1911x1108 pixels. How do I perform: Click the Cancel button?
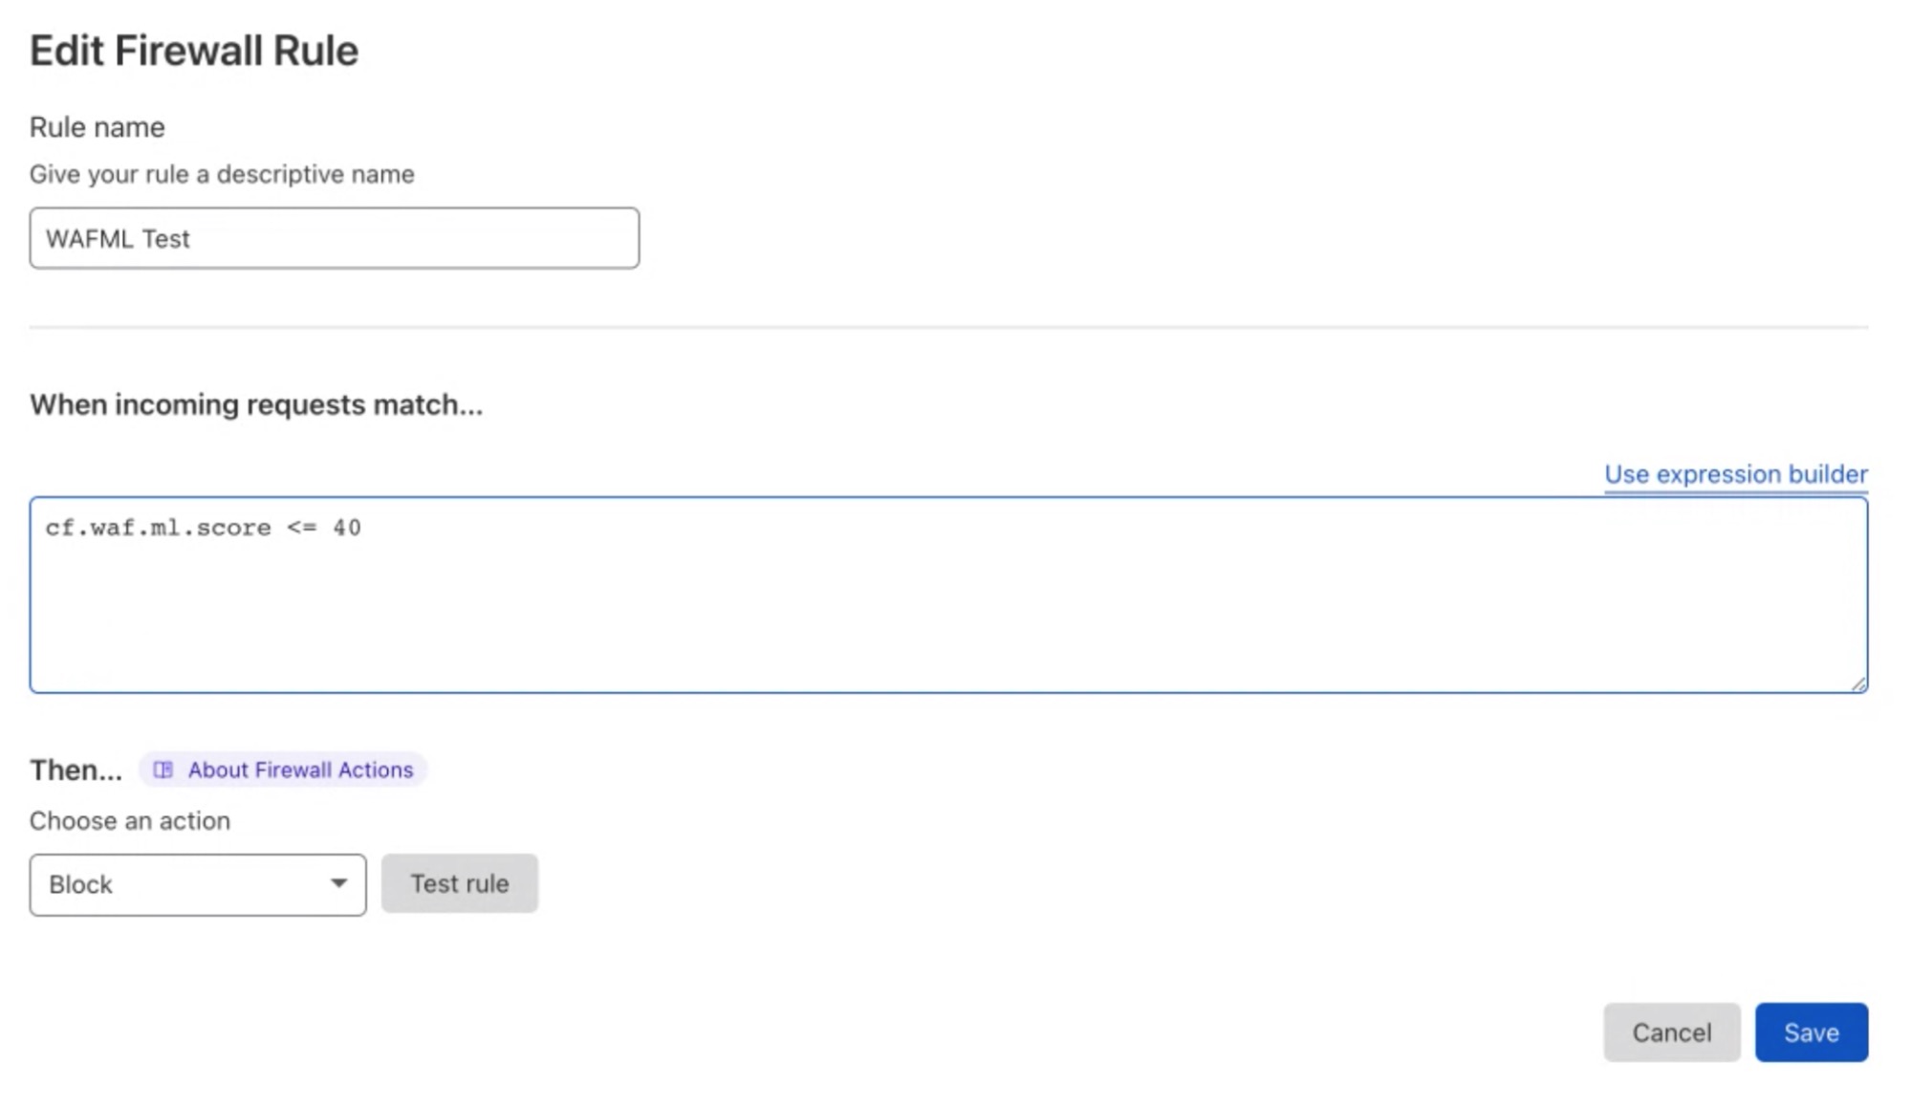(1671, 1032)
